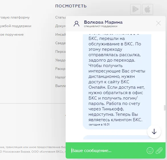Open the 'Уведо...' footer link

pos(61,60)
